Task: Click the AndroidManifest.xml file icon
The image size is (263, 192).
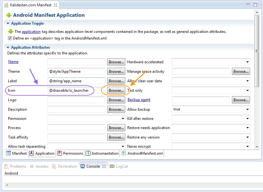Action: pos(124,153)
